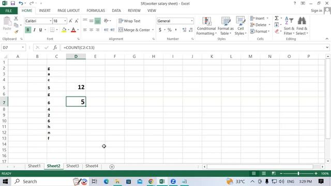The height and width of the screenshot is (186, 331).
Task: Toggle Underline formatting
Action: [x=40, y=30]
